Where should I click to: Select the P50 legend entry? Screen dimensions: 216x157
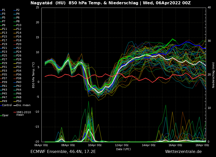19,101
